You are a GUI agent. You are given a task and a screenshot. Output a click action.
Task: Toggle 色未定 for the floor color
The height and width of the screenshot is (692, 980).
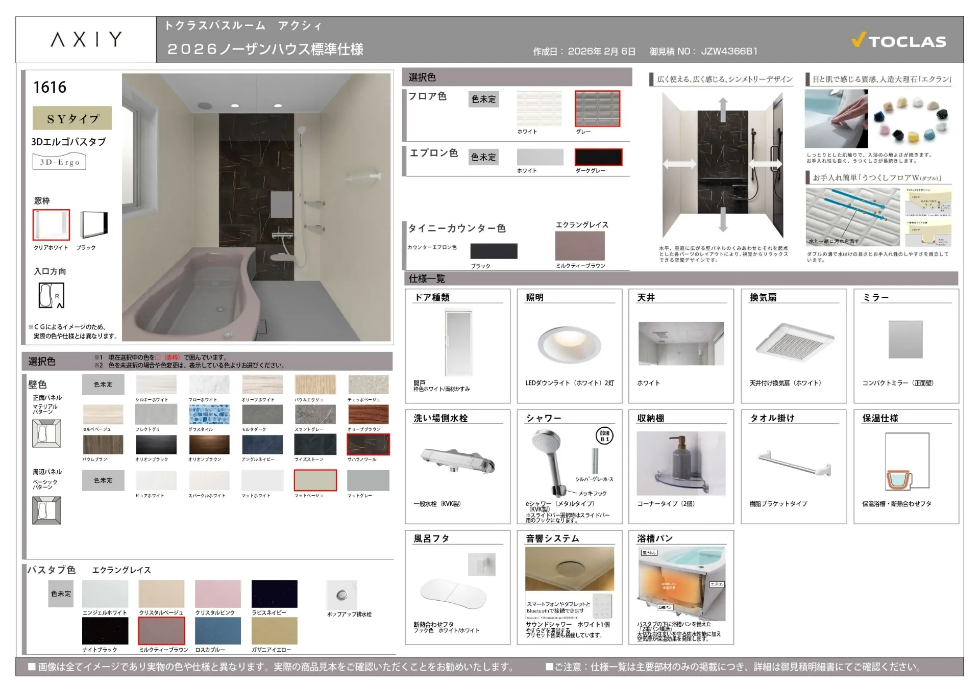click(483, 99)
